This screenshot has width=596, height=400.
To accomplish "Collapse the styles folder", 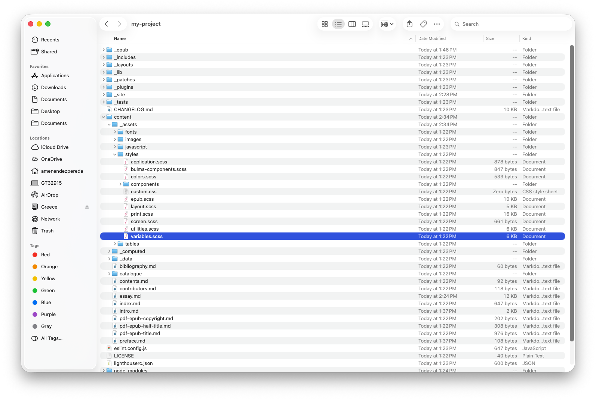I will 115,154.
